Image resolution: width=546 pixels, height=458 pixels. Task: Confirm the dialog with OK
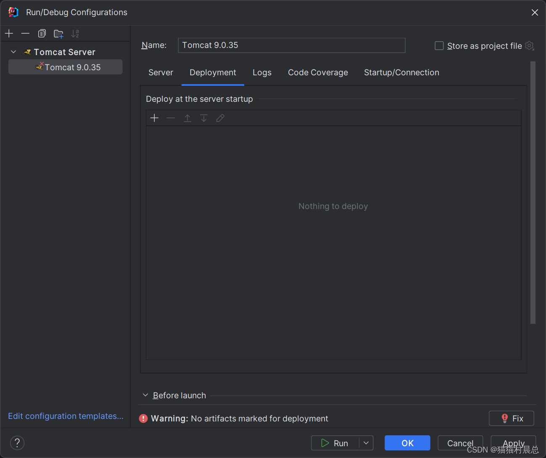pyautogui.click(x=407, y=443)
